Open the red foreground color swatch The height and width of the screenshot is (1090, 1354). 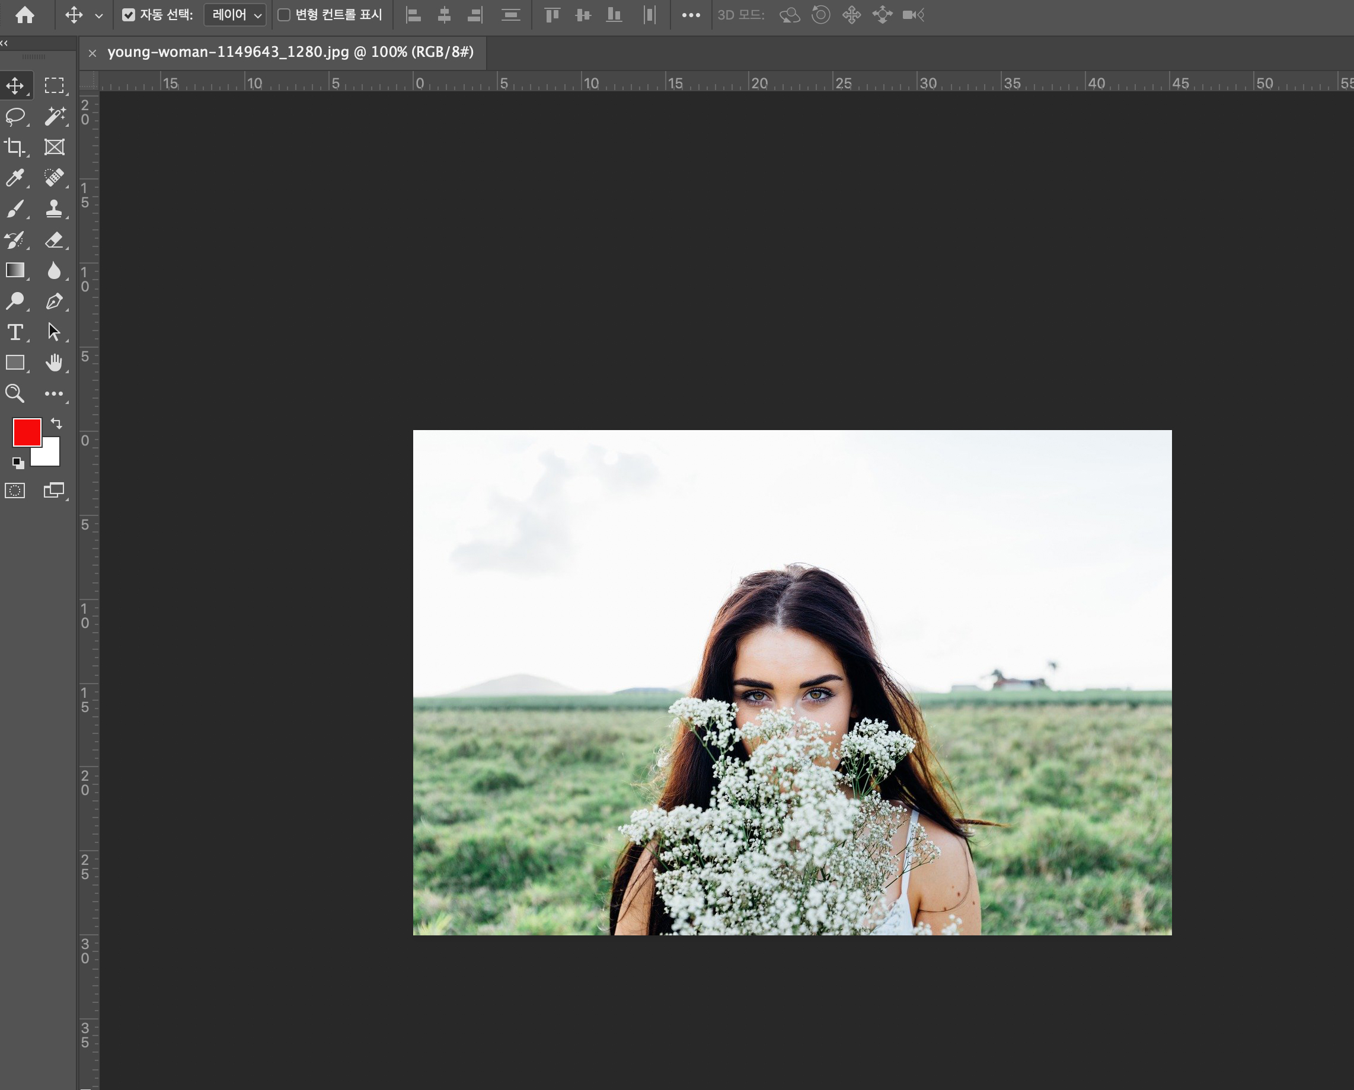tap(27, 432)
